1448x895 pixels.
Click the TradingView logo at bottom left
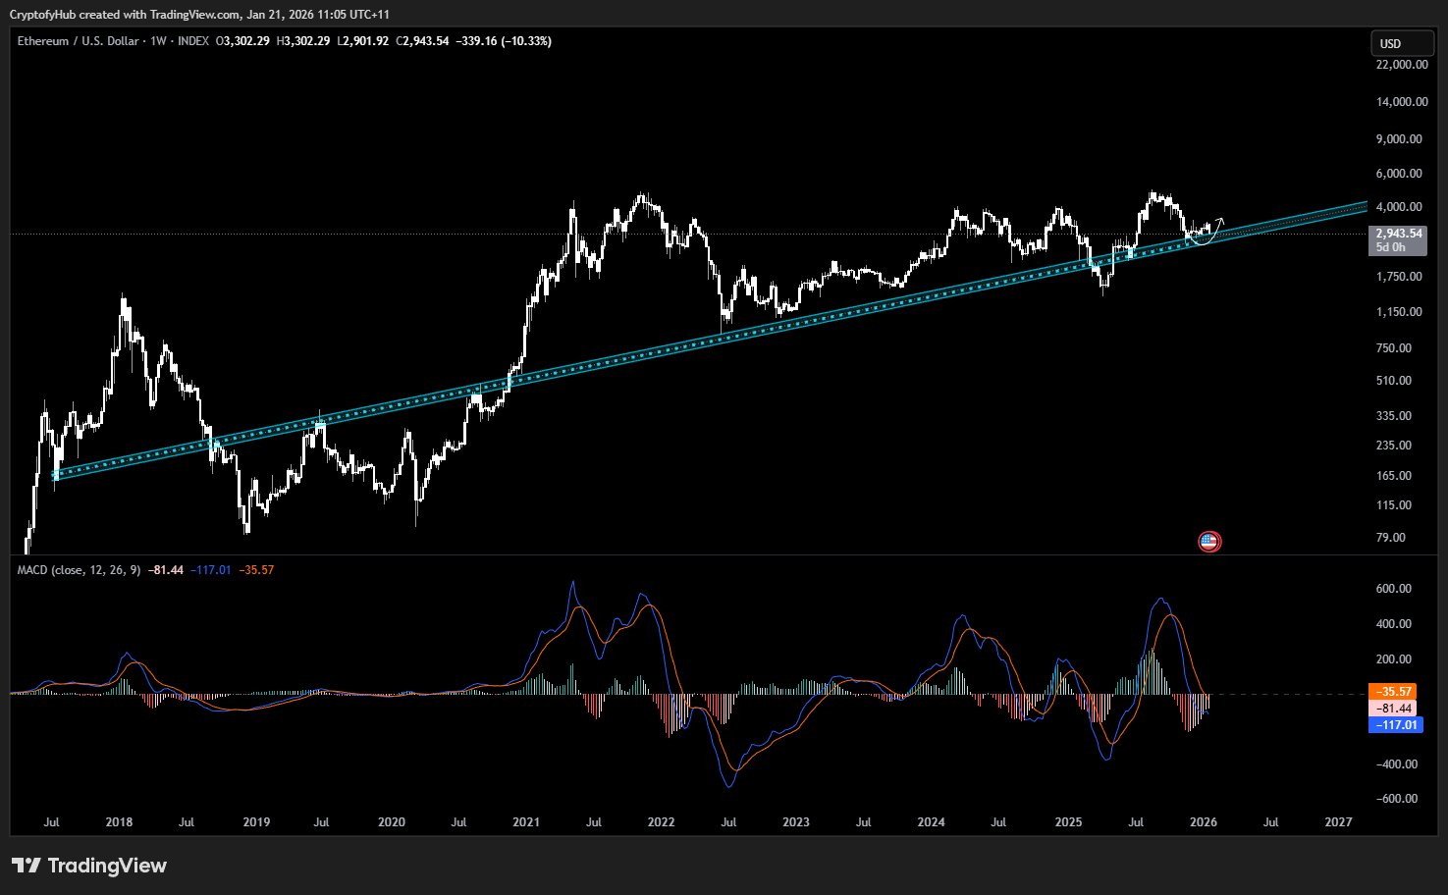click(89, 866)
